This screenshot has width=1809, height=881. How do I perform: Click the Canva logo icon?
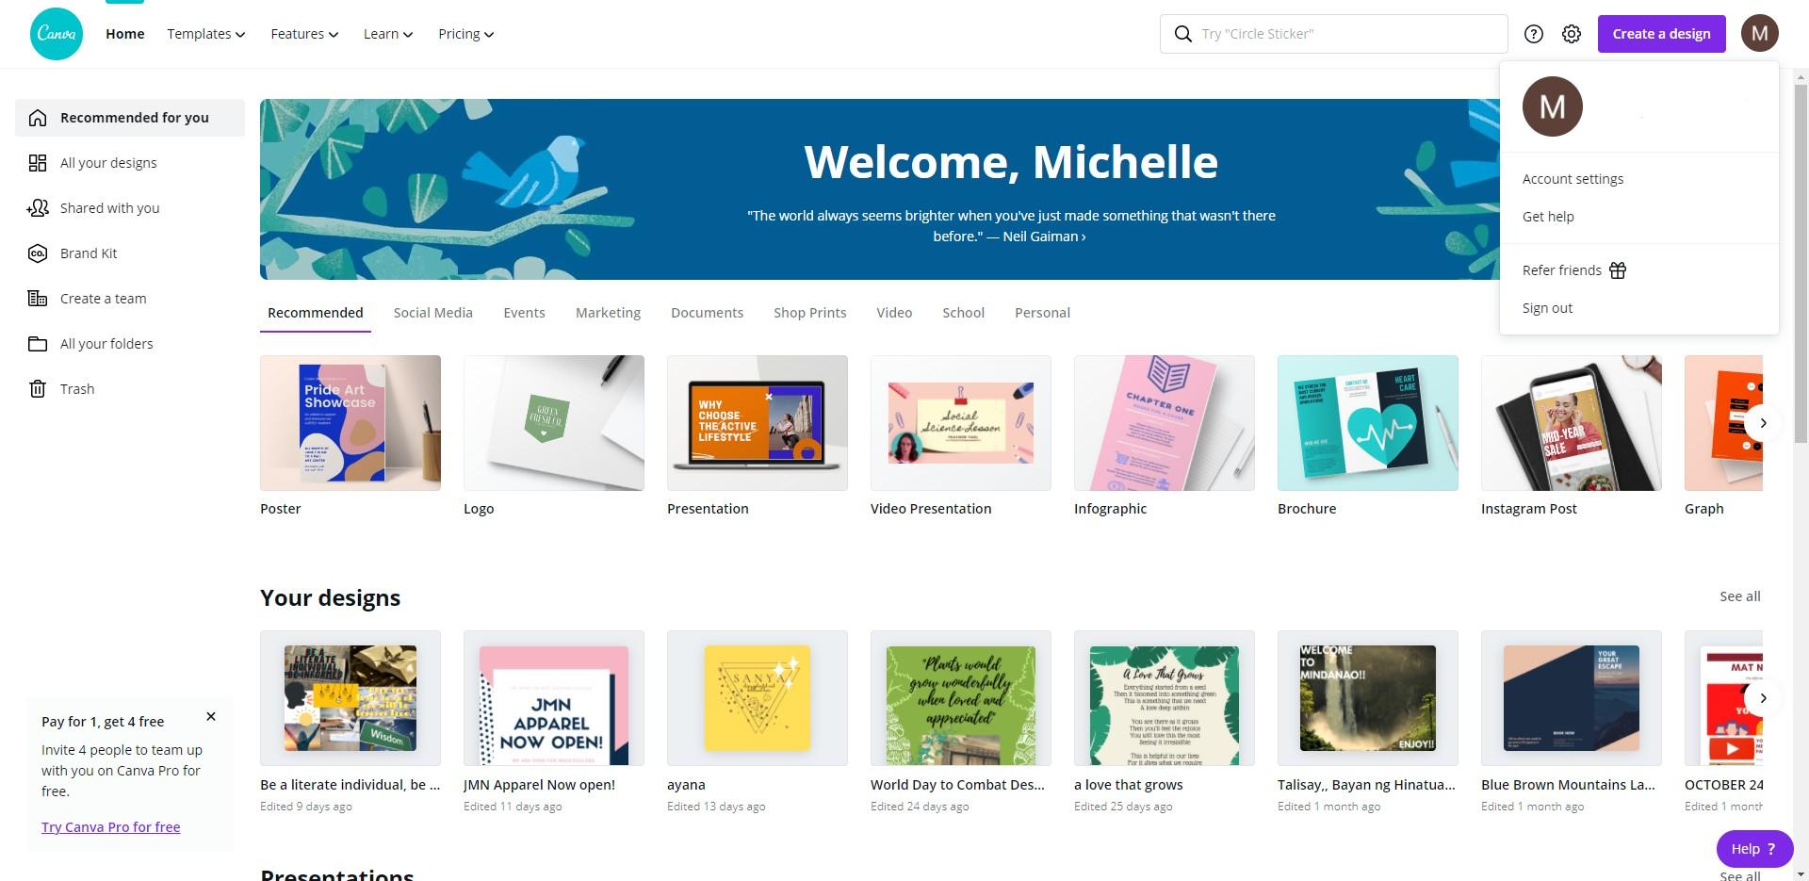coord(57,34)
